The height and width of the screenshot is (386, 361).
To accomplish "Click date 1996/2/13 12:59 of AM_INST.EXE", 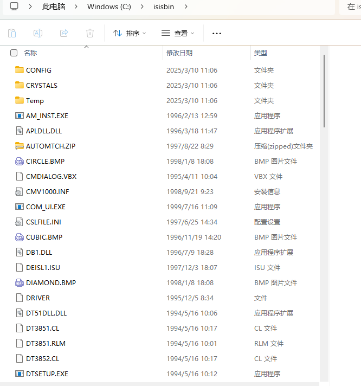I will (x=192, y=115).
